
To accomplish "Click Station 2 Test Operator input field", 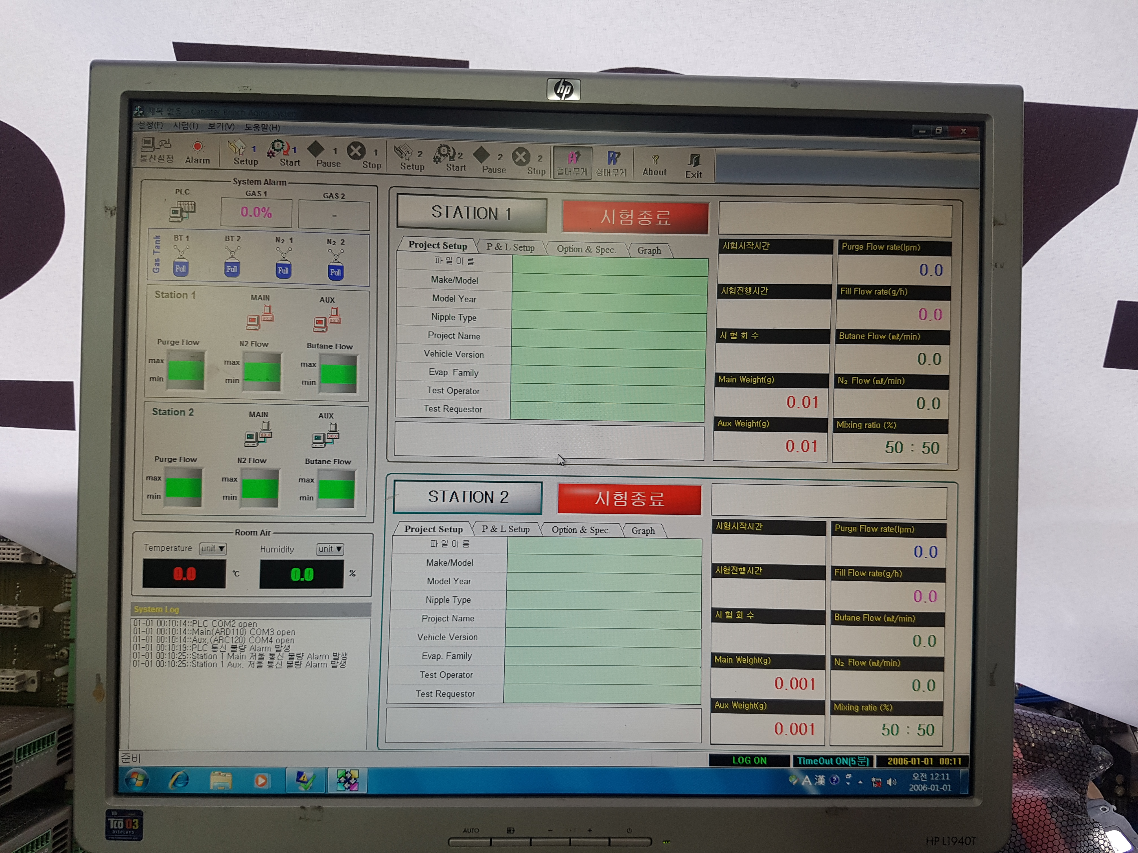I will [x=602, y=676].
